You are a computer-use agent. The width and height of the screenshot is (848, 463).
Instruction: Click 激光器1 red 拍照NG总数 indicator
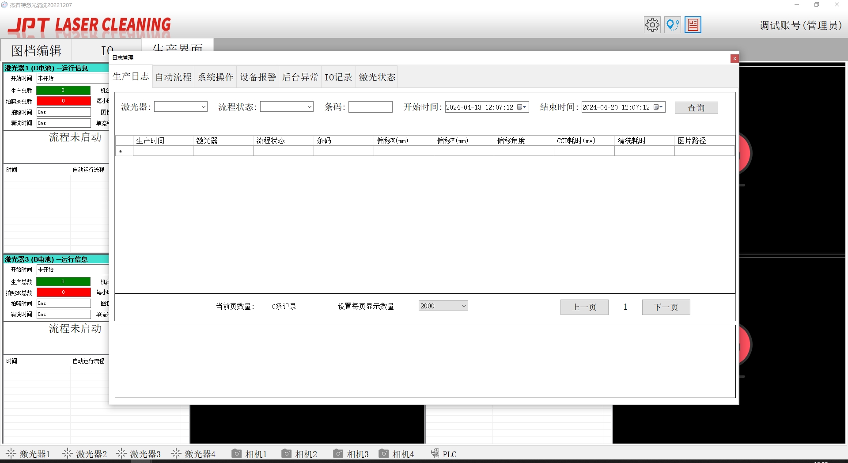point(63,101)
